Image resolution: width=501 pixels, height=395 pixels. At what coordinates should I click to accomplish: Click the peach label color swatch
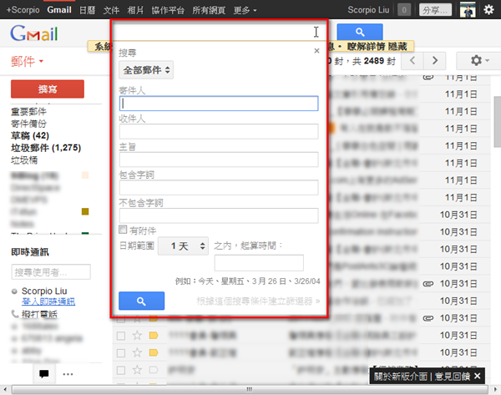point(85,175)
